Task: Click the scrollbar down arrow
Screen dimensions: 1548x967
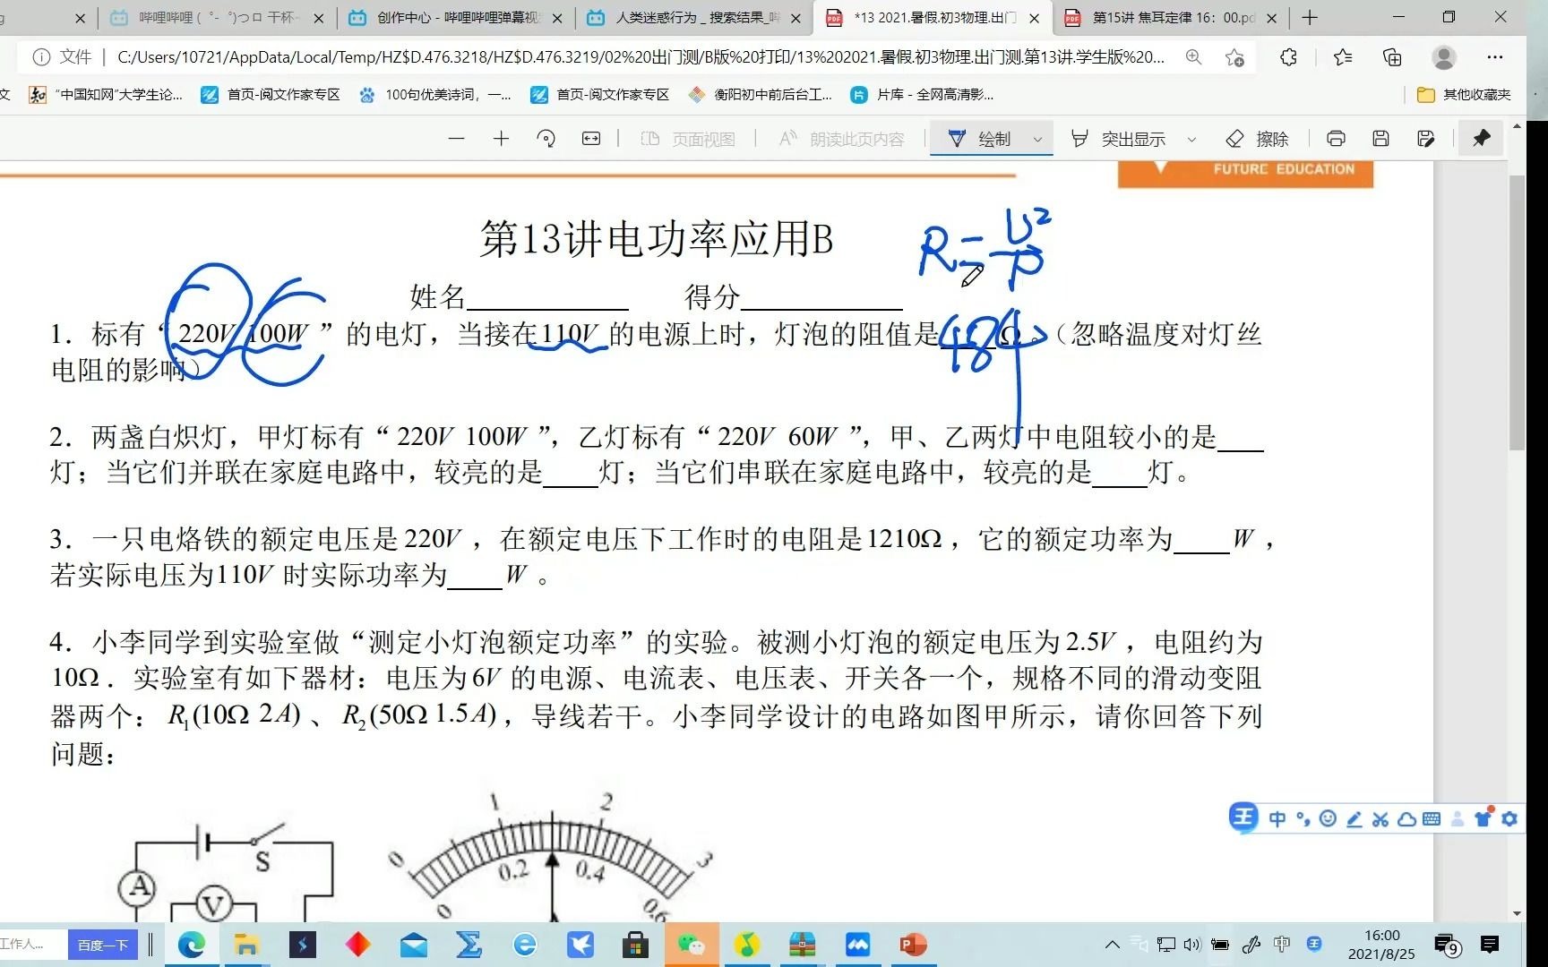Action: point(1517,913)
